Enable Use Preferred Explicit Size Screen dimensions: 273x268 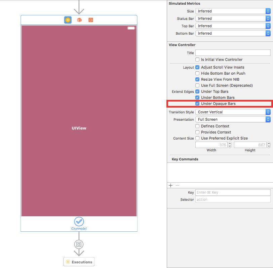(x=197, y=138)
